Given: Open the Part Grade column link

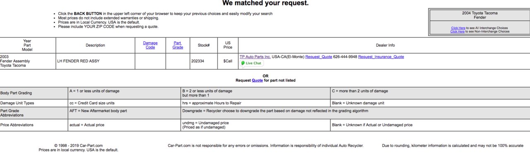Looking at the screenshot, I should click(x=178, y=45).
